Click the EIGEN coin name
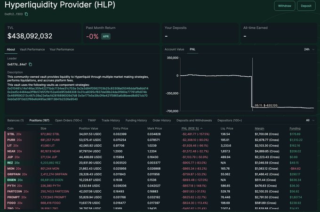Screen dimensions: 320x212 [x=12, y=180]
